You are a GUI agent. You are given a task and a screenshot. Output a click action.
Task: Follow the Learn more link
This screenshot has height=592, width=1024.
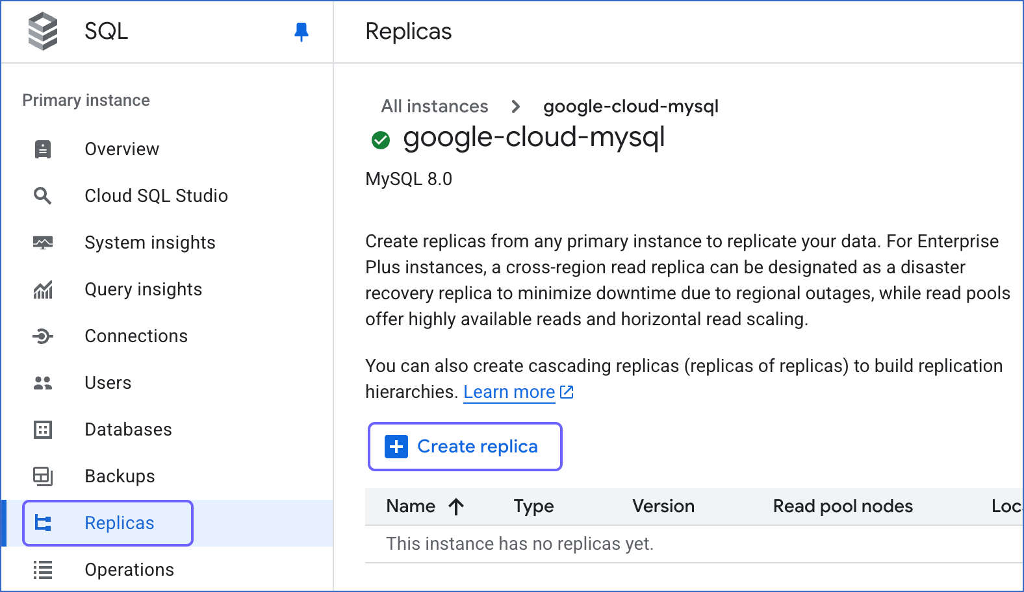[509, 392]
